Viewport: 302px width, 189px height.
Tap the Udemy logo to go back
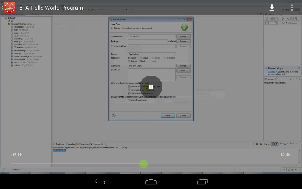click(9, 8)
